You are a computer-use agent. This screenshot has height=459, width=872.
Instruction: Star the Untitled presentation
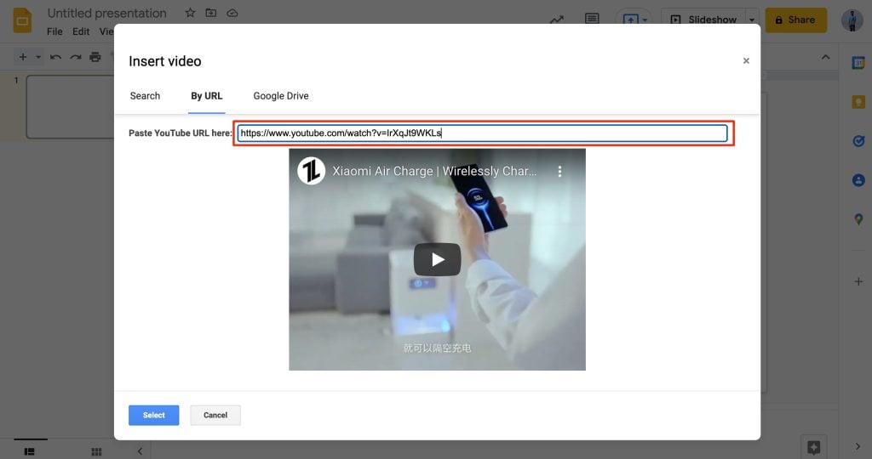click(190, 13)
